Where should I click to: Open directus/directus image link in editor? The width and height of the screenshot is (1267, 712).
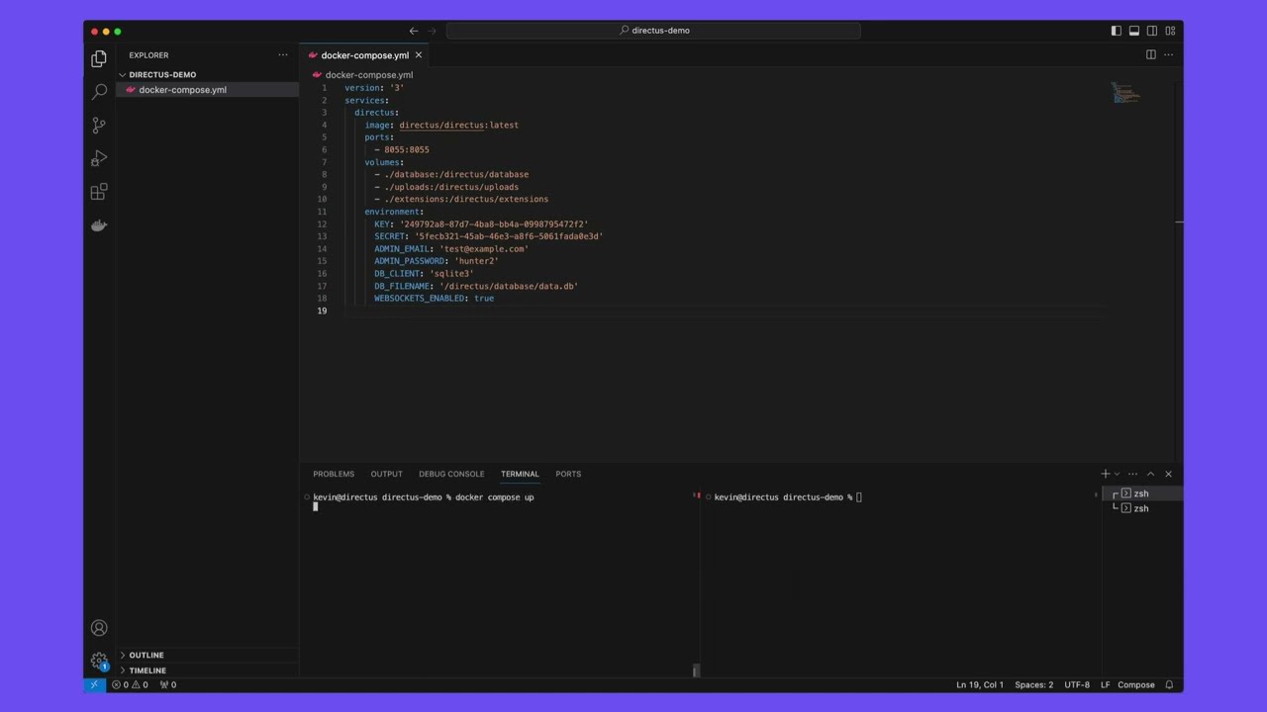coord(442,126)
